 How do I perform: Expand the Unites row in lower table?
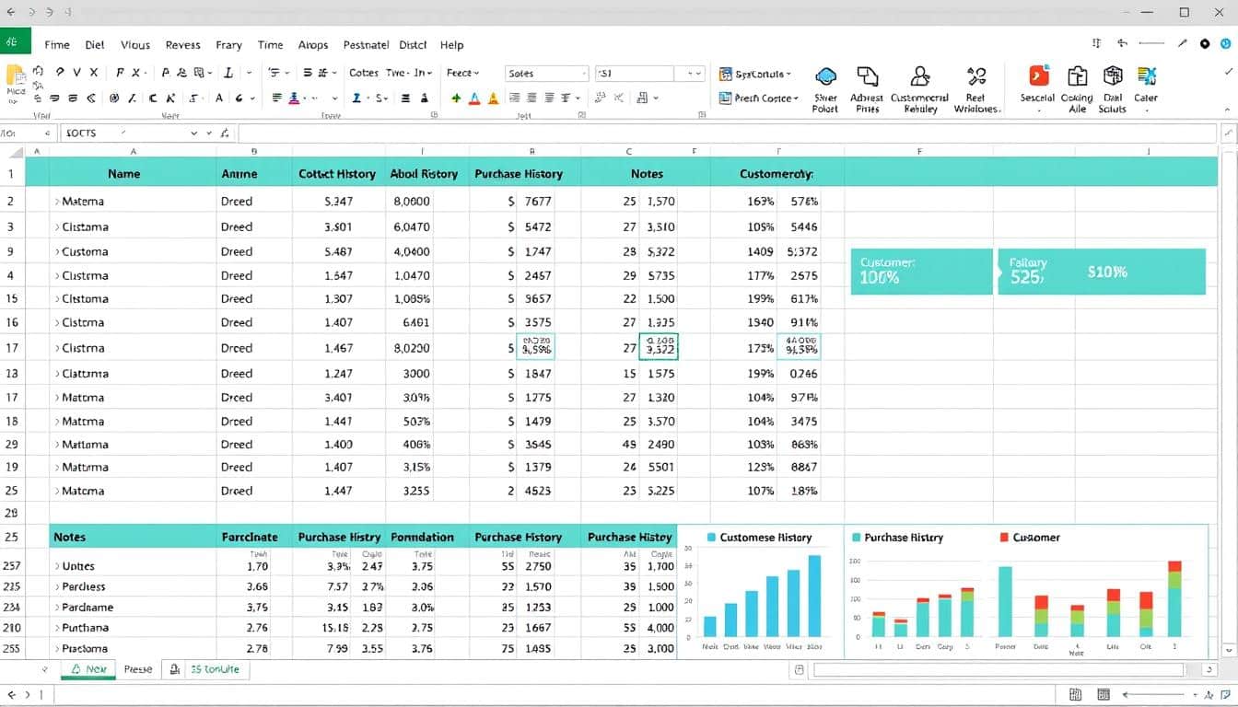(x=56, y=566)
